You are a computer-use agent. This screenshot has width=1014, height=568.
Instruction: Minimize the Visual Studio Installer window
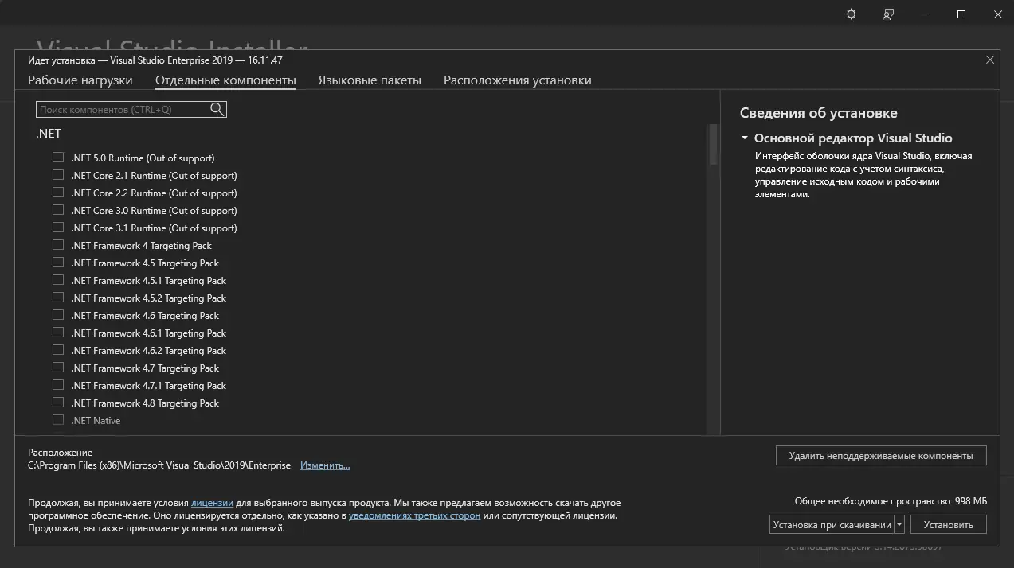coord(925,14)
